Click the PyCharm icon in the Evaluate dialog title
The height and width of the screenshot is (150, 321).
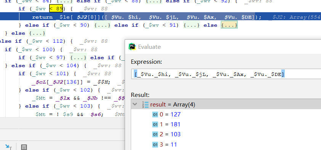(132, 47)
